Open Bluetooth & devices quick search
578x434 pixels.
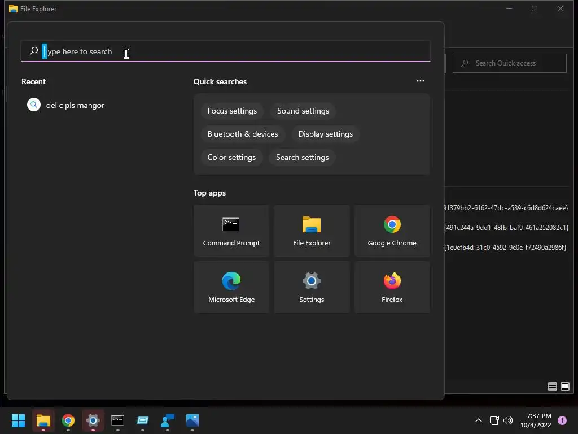243,134
